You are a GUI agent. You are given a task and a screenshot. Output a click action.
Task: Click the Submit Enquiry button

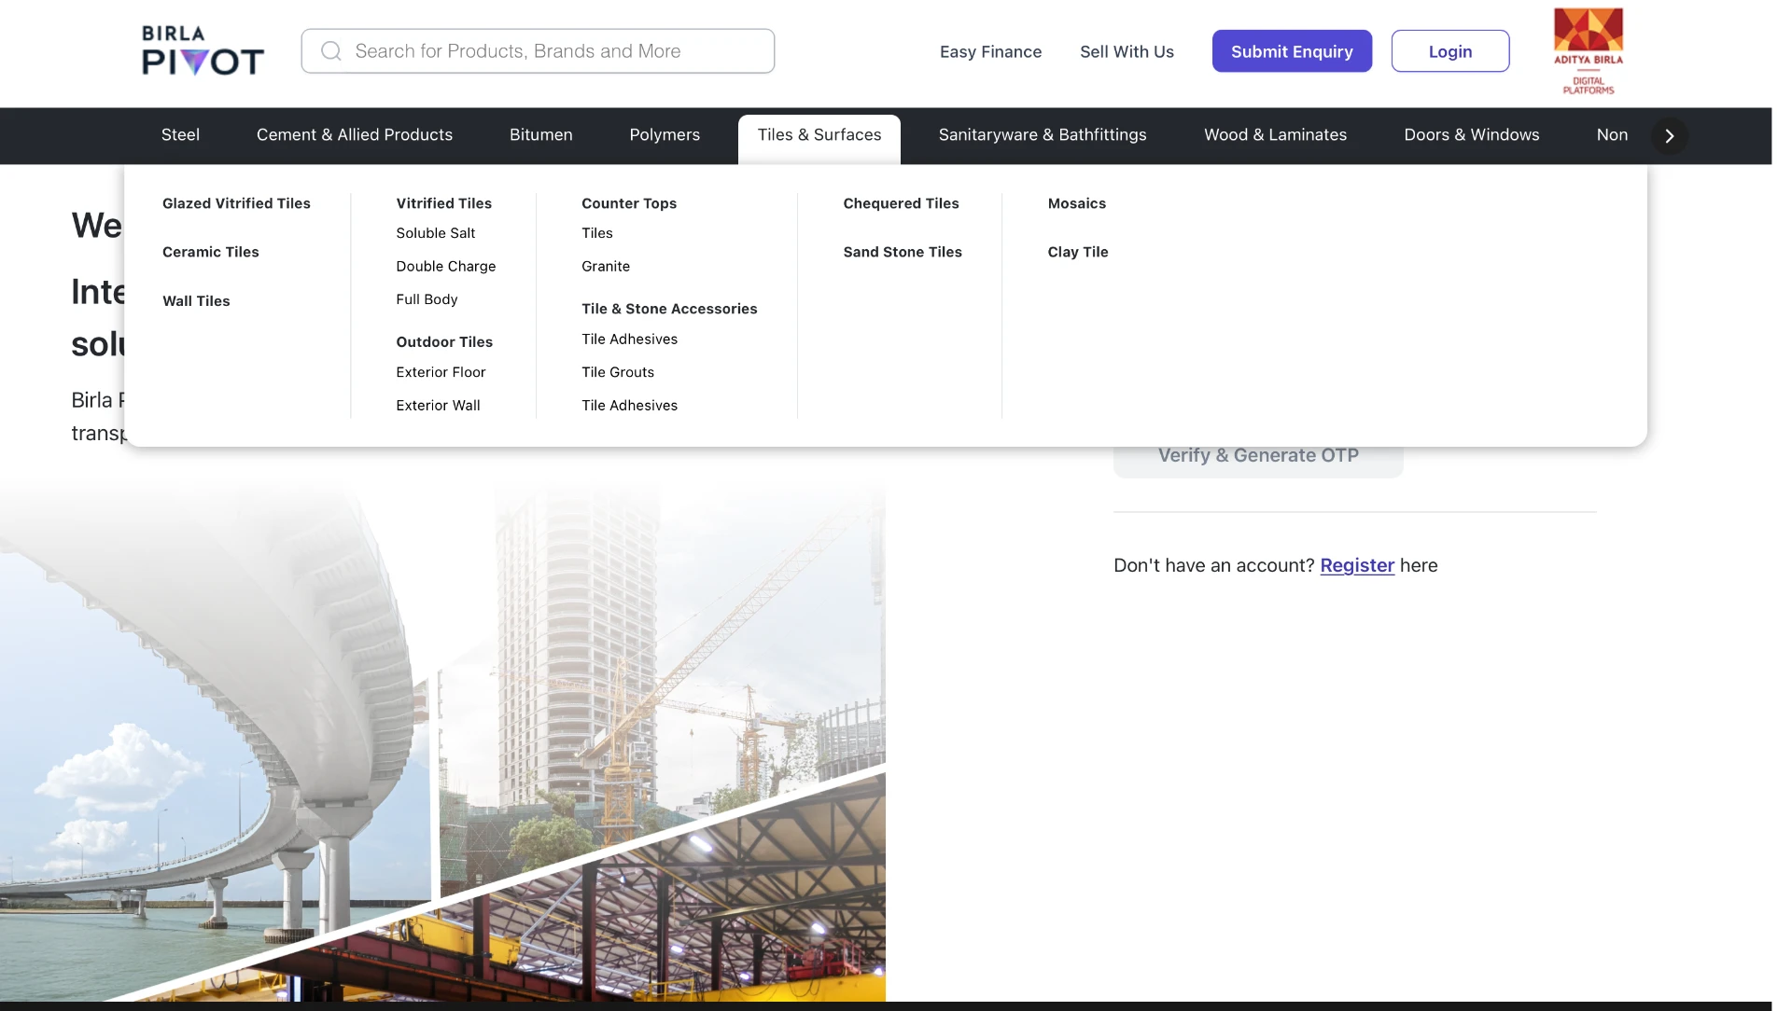(x=1292, y=51)
